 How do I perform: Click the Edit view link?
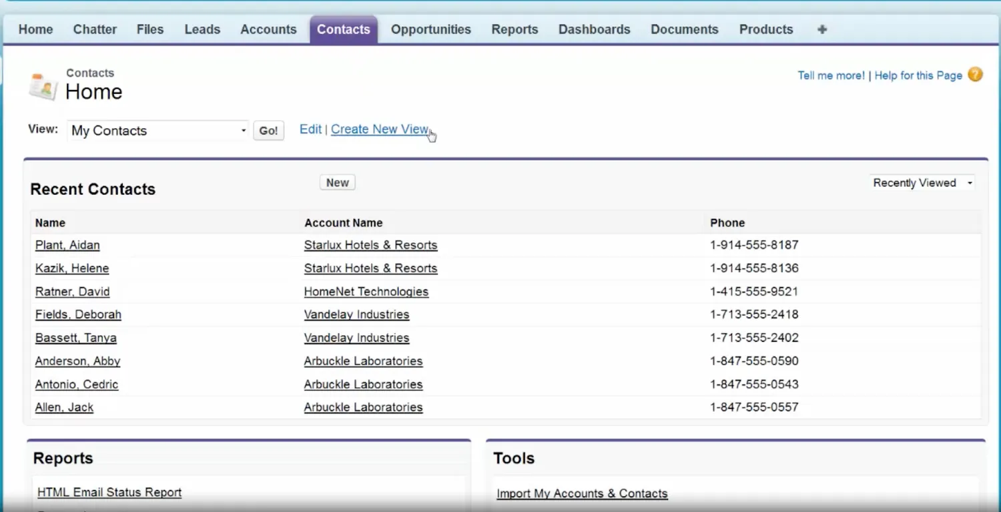pyautogui.click(x=310, y=130)
